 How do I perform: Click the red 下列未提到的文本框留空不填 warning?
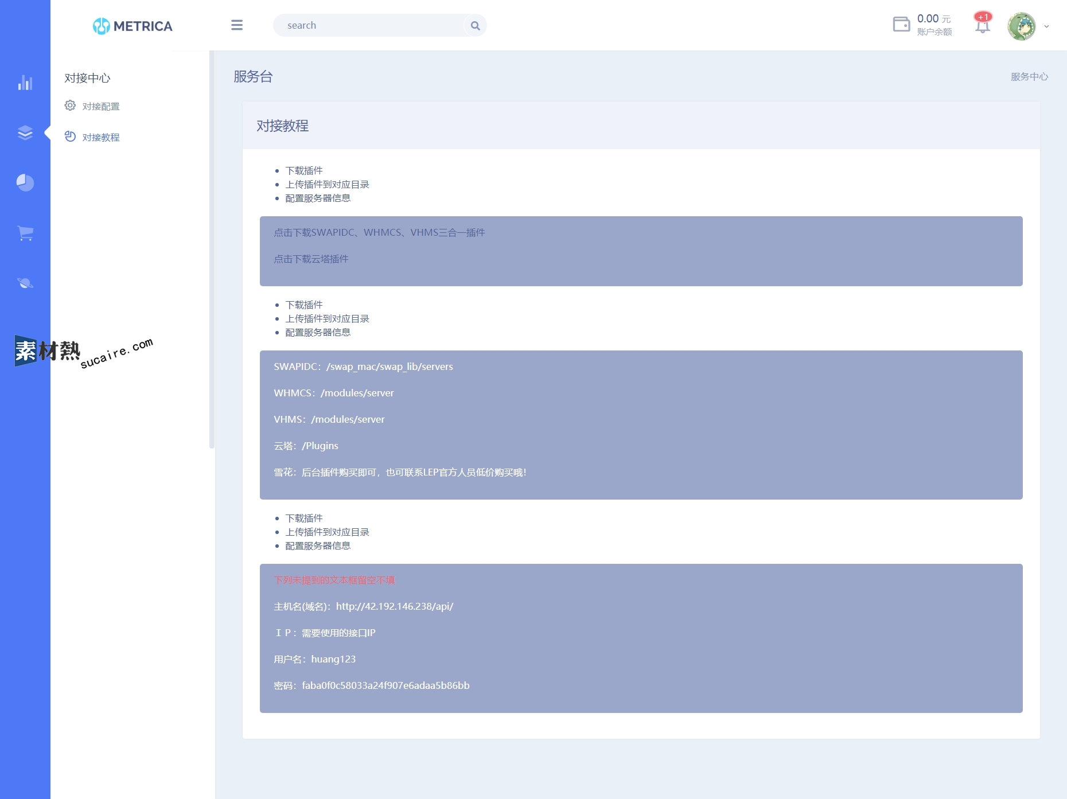(x=334, y=580)
